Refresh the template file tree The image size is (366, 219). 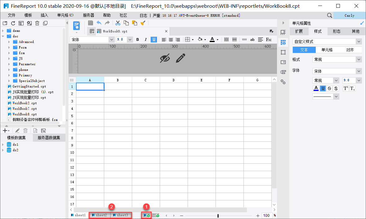pos(13,23)
